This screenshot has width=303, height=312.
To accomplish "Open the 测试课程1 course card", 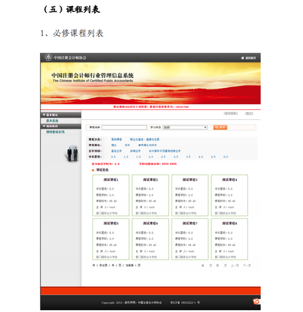I will click(111, 195).
